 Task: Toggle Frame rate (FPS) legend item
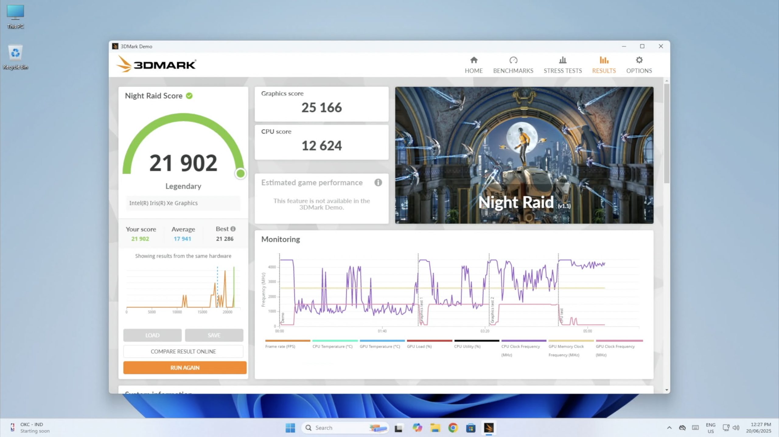click(x=280, y=346)
